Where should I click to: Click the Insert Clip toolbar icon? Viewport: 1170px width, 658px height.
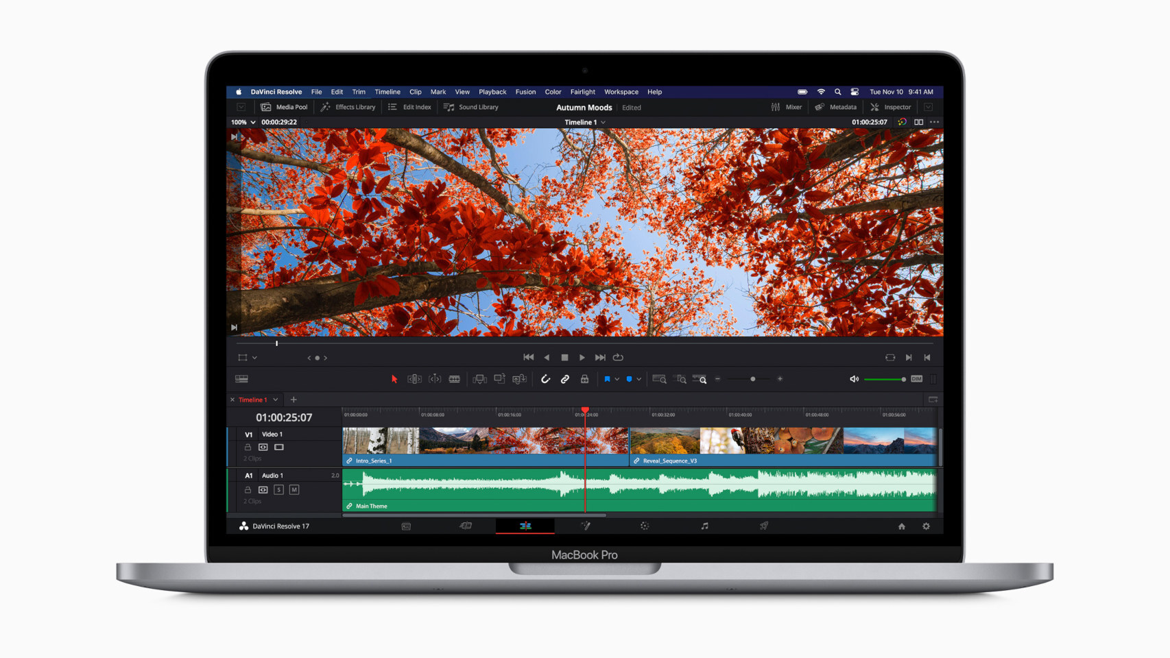point(478,378)
